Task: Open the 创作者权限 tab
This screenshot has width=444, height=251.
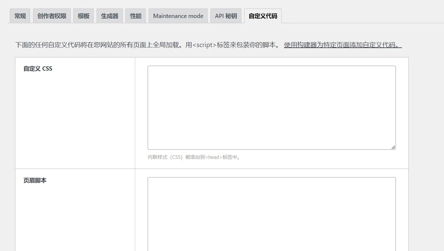Action: click(x=52, y=16)
